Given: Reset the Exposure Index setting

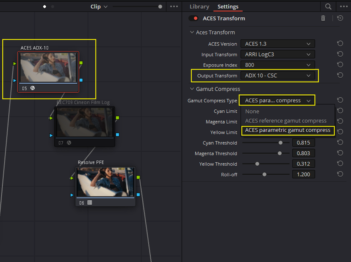Looking at the screenshot, I should pyautogui.click(x=340, y=65).
